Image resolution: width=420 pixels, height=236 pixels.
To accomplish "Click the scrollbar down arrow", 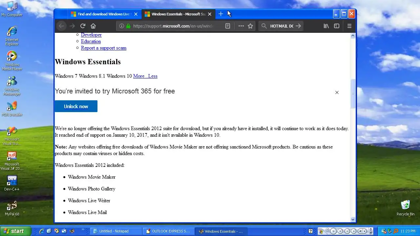I will tap(353, 220).
